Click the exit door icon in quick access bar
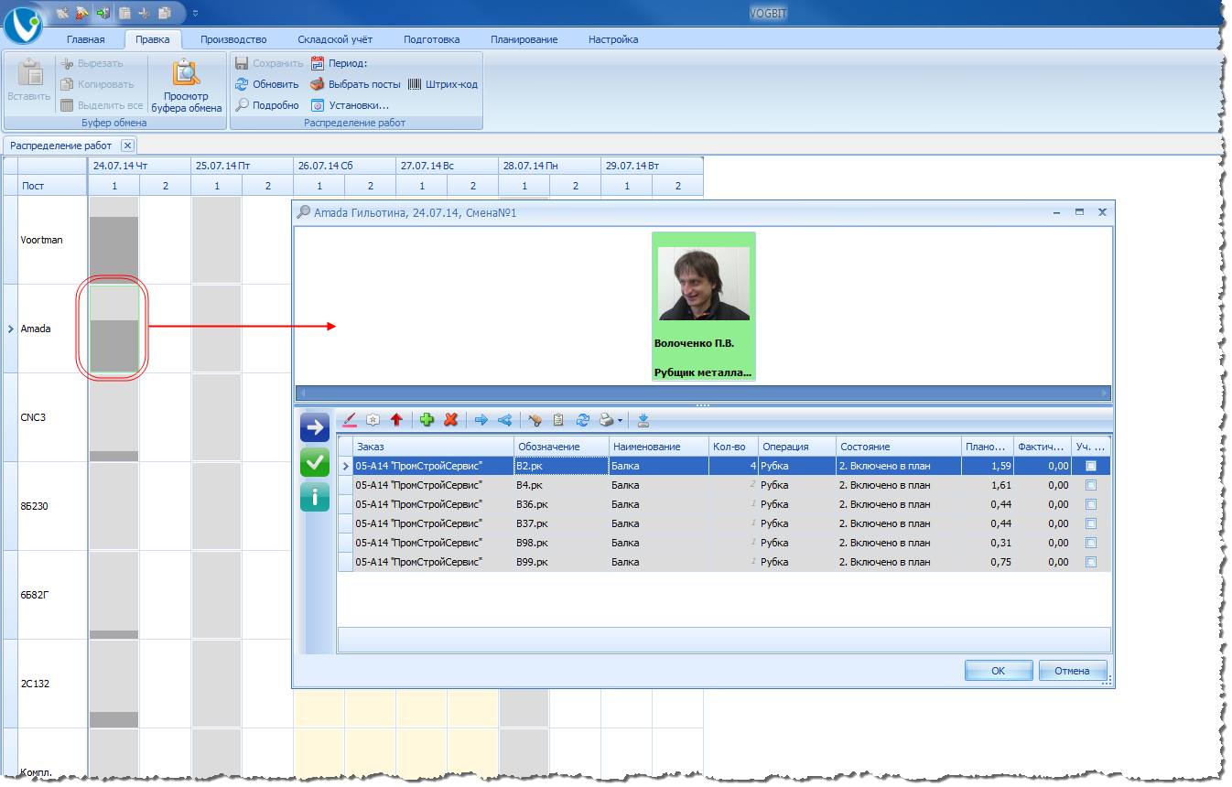The image size is (1232, 787). 102,13
